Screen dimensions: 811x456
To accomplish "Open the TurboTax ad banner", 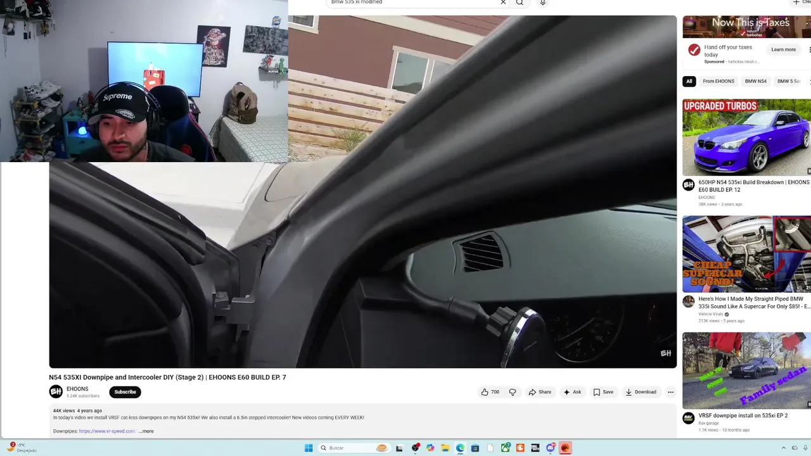I will [746, 27].
